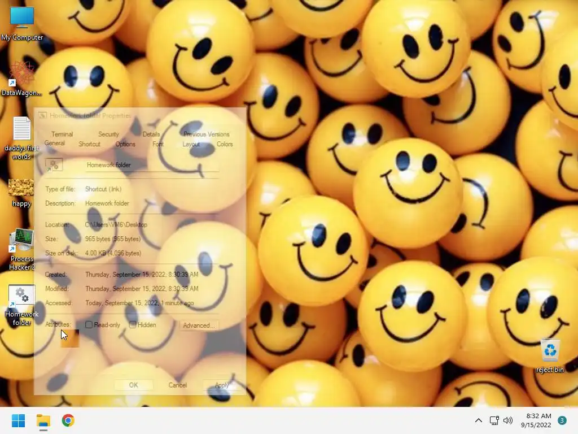Select the Accessed 'Today' value text
This screenshot has height=434, width=578.
click(140, 303)
